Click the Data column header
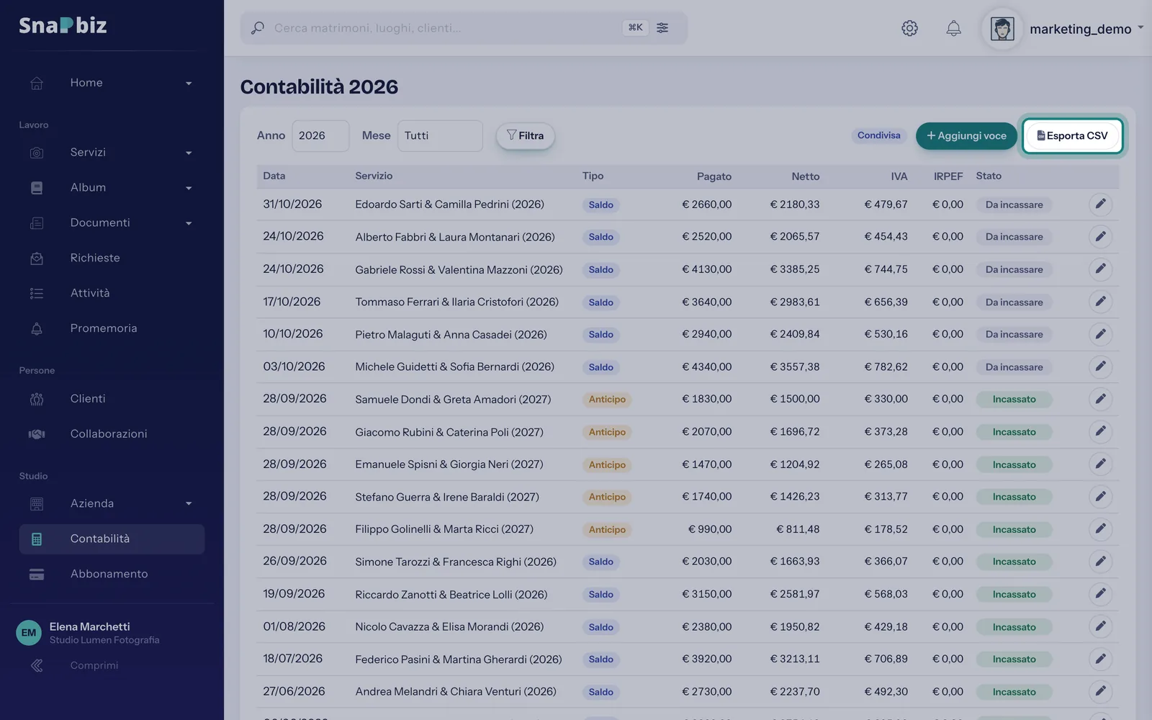This screenshot has width=1152, height=720. point(274,176)
